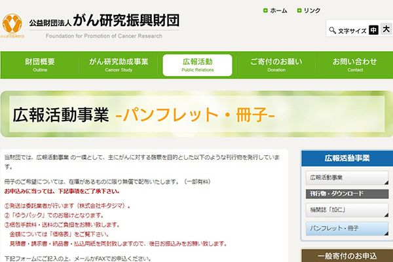Go to ご寄付のお願い Donation page
This screenshot has width=393, height=262.
(x=276, y=65)
